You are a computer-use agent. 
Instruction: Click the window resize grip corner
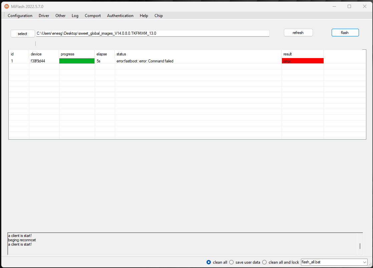click(370, 265)
